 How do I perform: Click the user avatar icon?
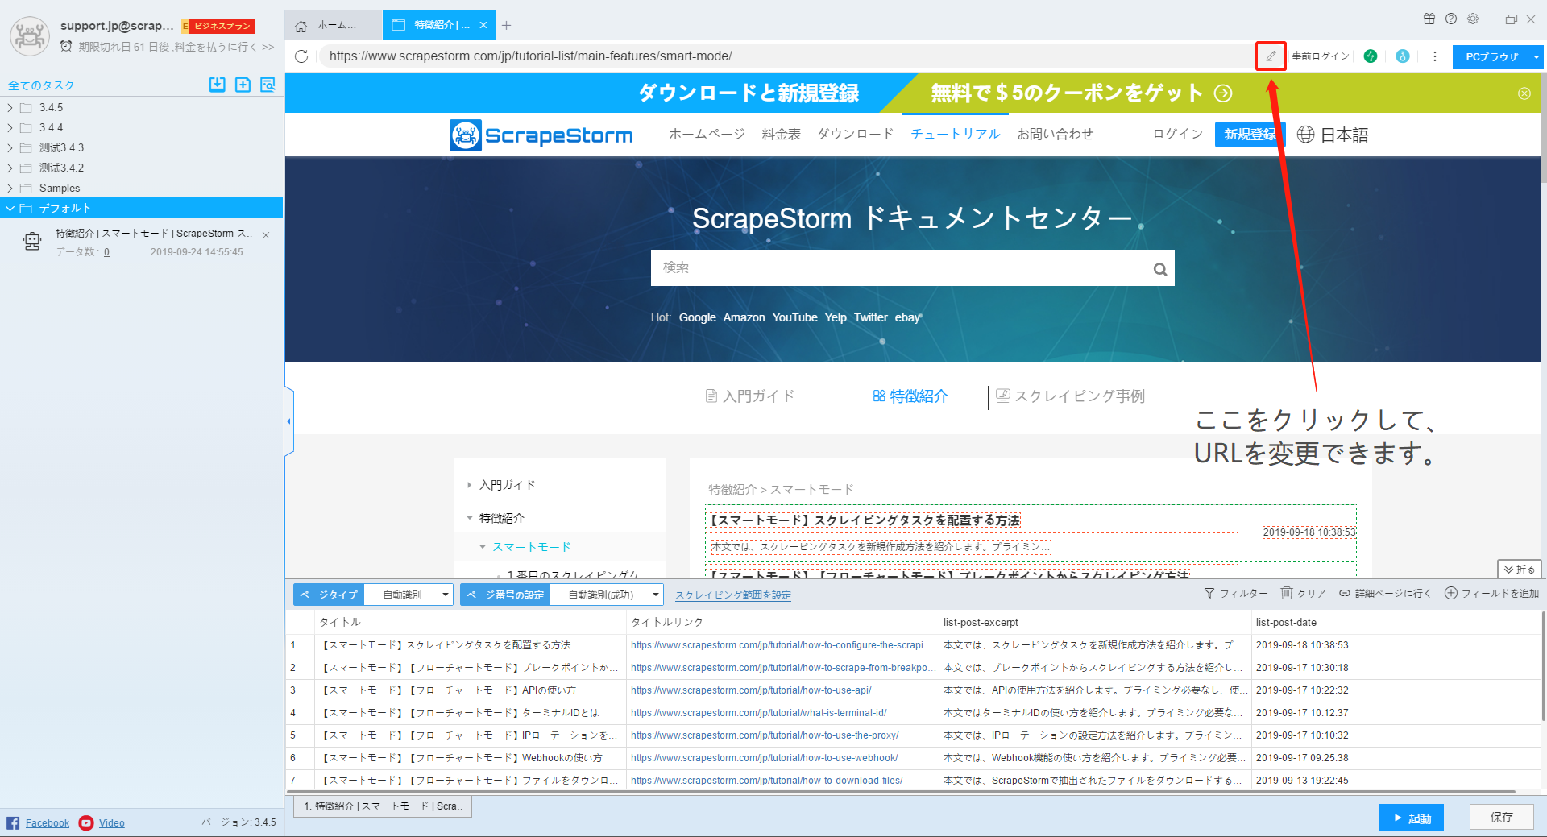pos(30,36)
